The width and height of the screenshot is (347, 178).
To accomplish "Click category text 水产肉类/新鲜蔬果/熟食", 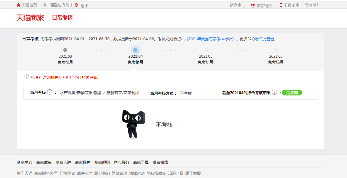I will pos(81,93).
